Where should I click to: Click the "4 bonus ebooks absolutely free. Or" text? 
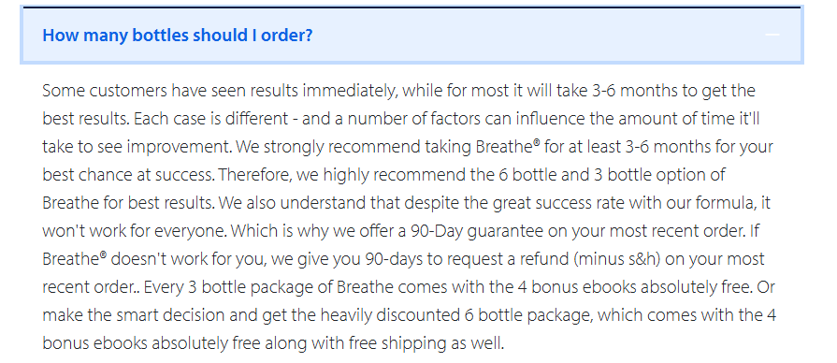click(x=646, y=288)
